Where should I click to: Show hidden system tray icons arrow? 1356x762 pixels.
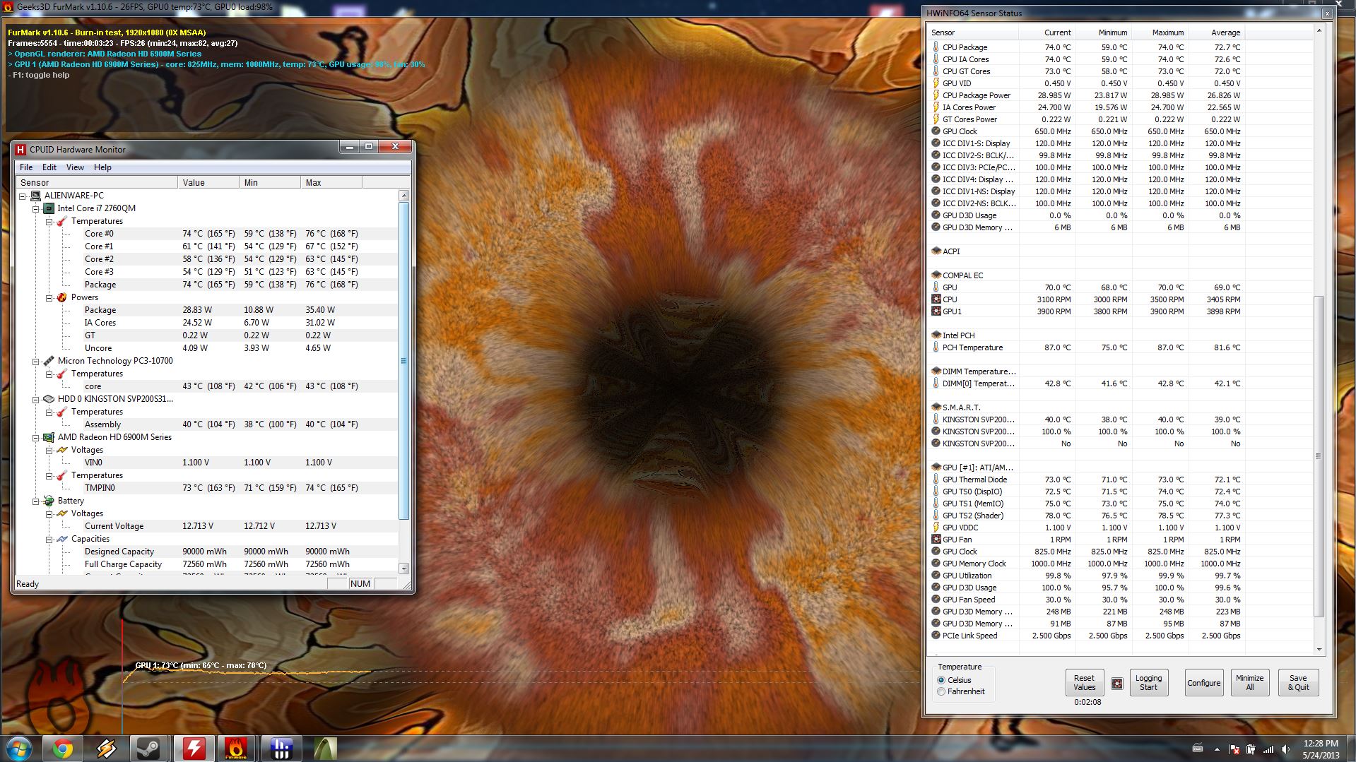(1217, 749)
